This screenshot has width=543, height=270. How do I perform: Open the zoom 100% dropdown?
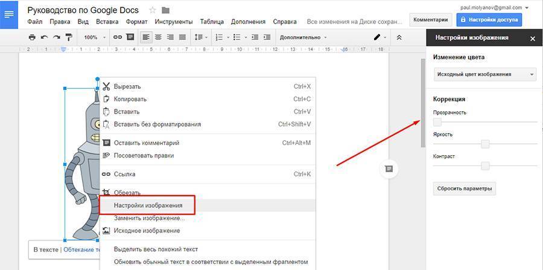coord(95,37)
